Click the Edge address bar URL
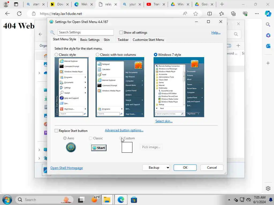 61,14
